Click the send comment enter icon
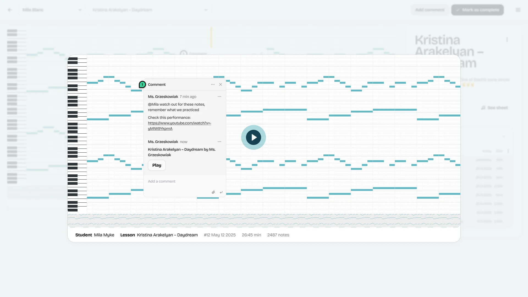Image resolution: width=528 pixels, height=297 pixels. [x=221, y=192]
